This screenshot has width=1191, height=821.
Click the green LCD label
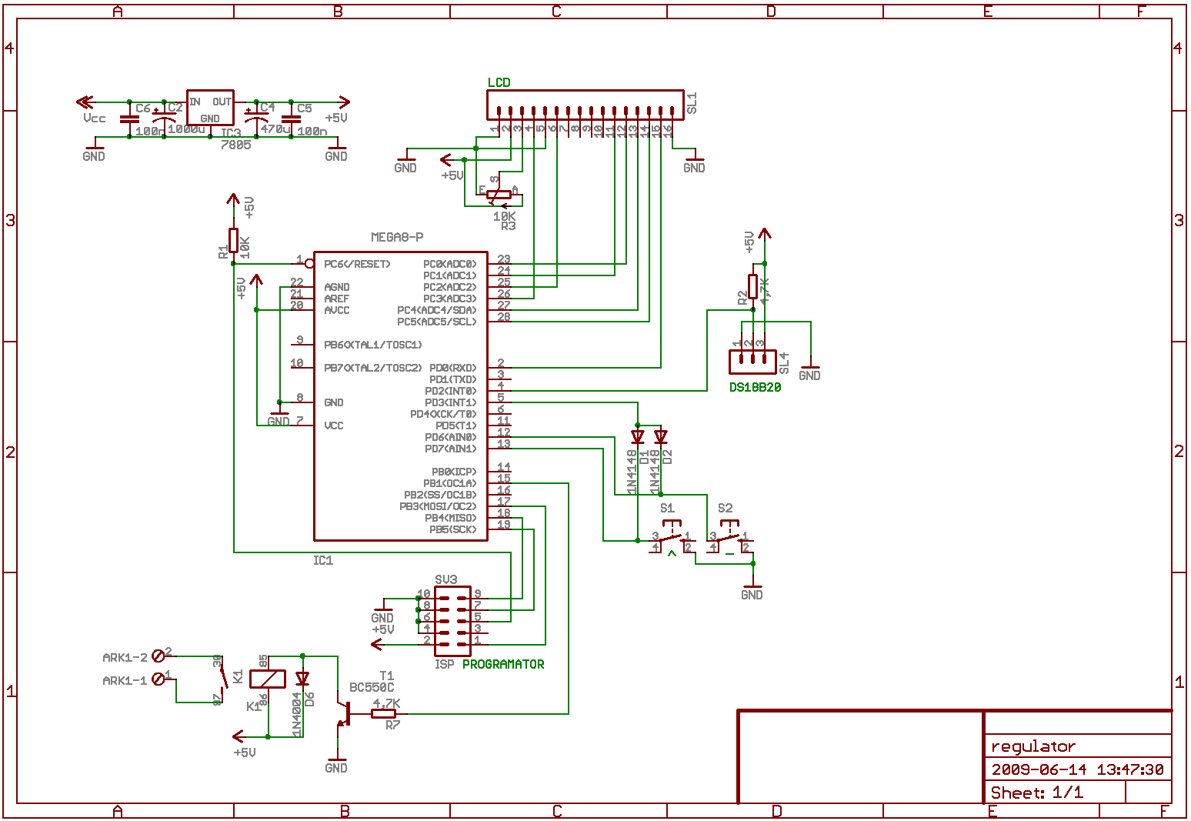[x=499, y=82]
